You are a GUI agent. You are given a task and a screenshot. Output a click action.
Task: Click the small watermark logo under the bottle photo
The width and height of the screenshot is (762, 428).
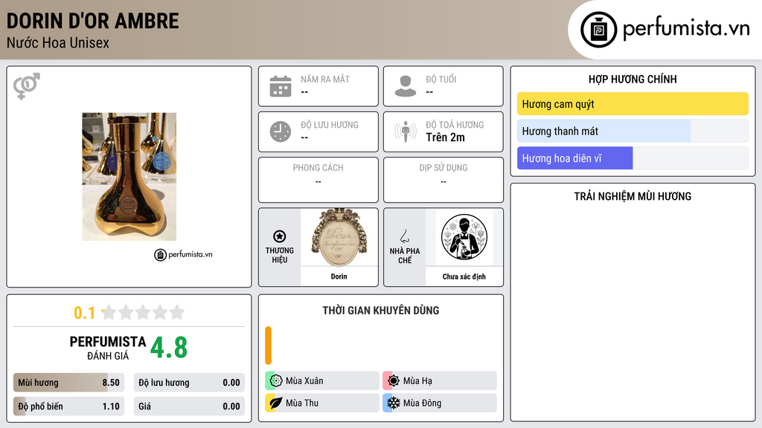click(x=183, y=254)
